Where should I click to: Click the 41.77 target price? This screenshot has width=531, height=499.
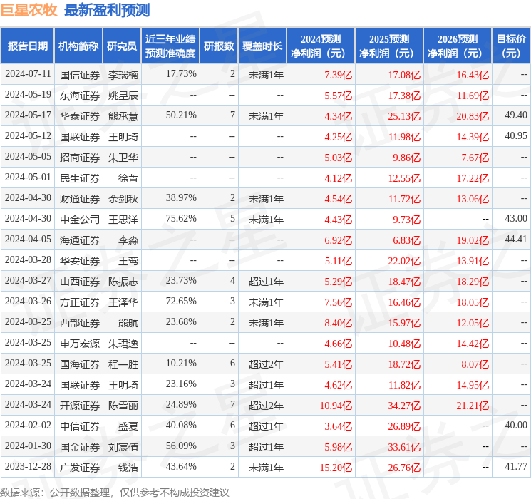(516, 466)
